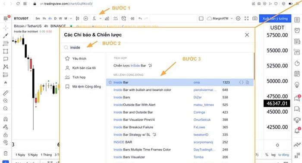Collapse the drawing toolbar chevron
Image resolution: width=302 pixels, height=163 pixels.
[x=6, y=83]
